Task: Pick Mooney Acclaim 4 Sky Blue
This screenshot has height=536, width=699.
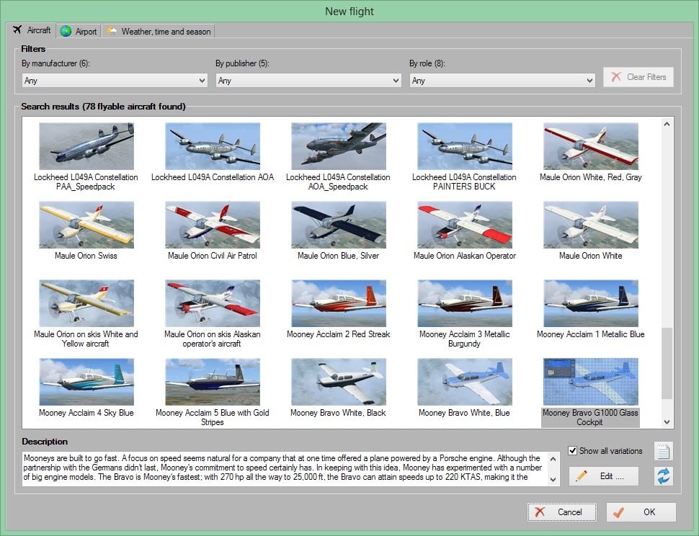Action: tap(86, 381)
